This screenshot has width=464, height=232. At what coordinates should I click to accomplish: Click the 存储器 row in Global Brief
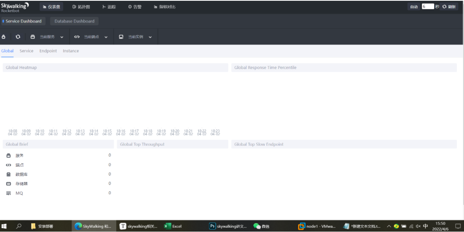[58, 184]
